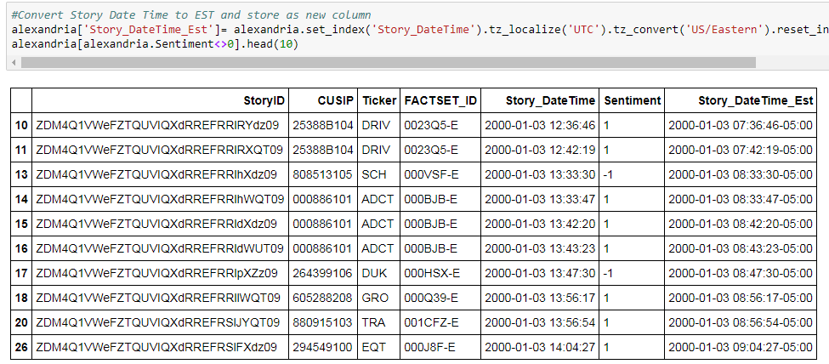Image resolution: width=829 pixels, height=364 pixels.
Task: Click CUSIP value 605288208
Action: (x=323, y=298)
